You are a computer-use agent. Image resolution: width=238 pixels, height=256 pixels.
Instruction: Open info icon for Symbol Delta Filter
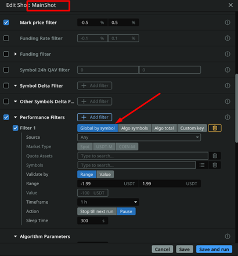click(x=228, y=85)
